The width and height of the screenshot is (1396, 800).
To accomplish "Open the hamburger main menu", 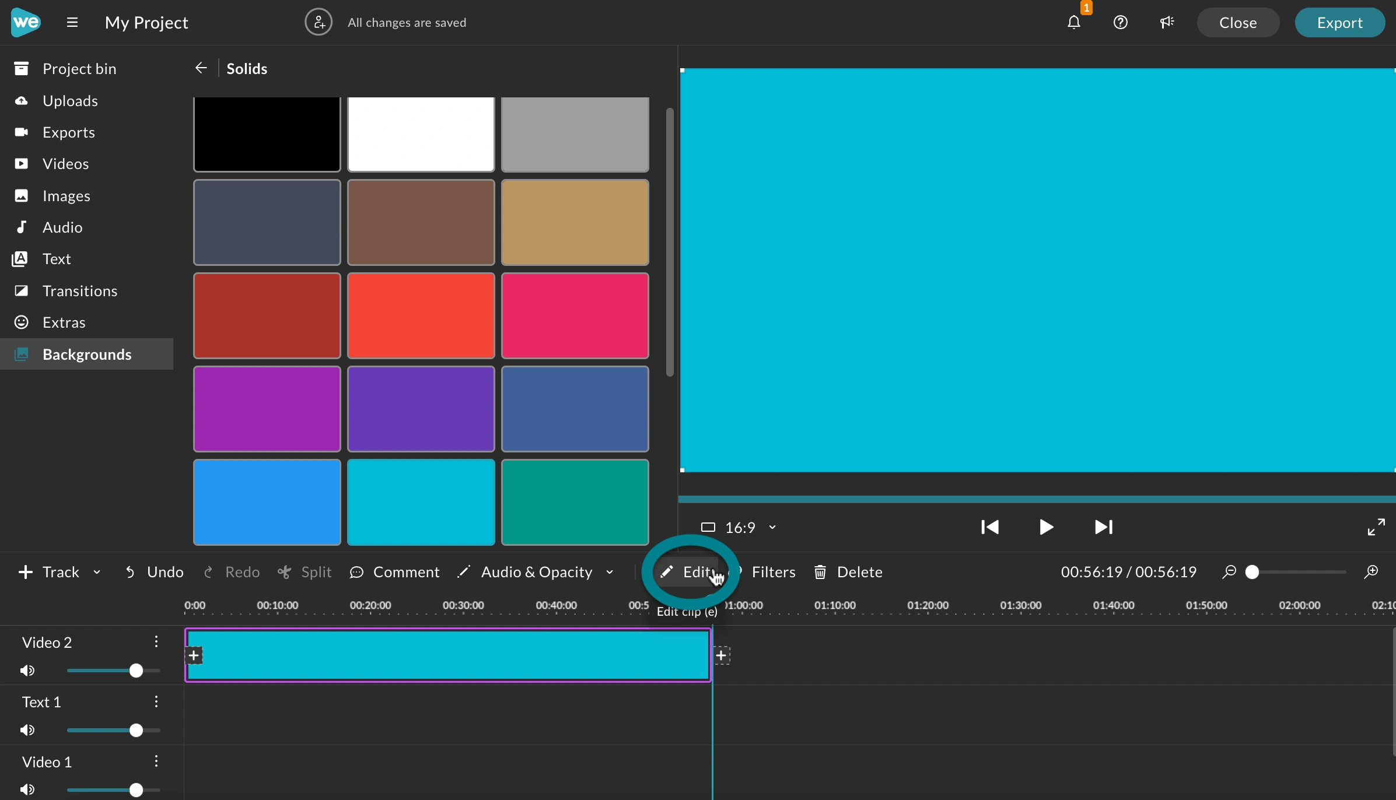I will (x=72, y=22).
